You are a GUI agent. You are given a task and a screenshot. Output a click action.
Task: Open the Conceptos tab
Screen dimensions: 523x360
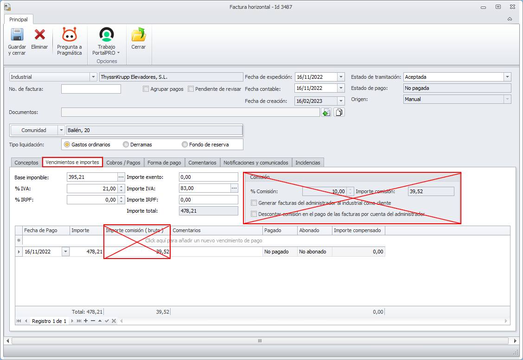coord(26,163)
